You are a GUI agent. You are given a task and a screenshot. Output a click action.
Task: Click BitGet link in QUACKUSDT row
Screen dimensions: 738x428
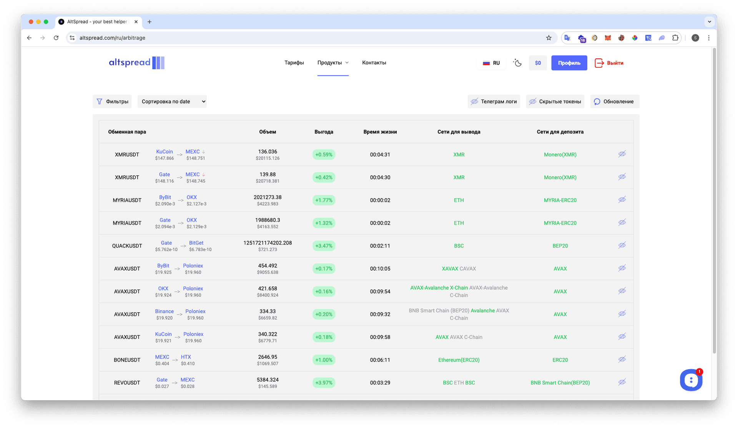(196, 243)
